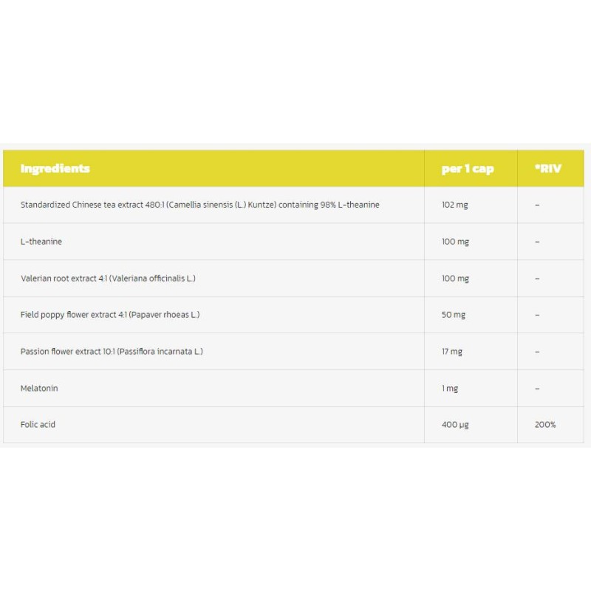Select Valerian root extract 4:1 ingredient
The width and height of the screenshot is (591, 591).
click(108, 279)
